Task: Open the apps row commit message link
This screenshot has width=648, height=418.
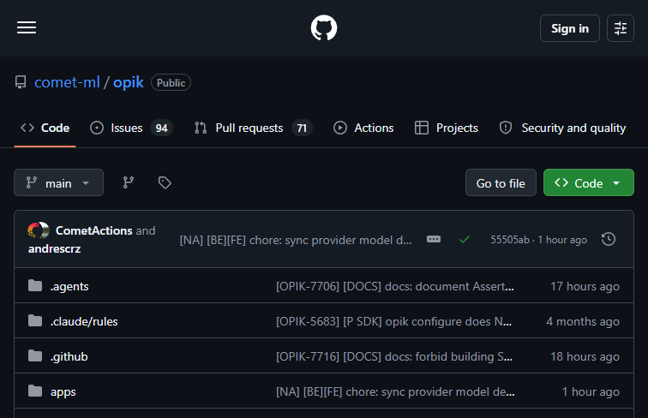Action: click(395, 391)
